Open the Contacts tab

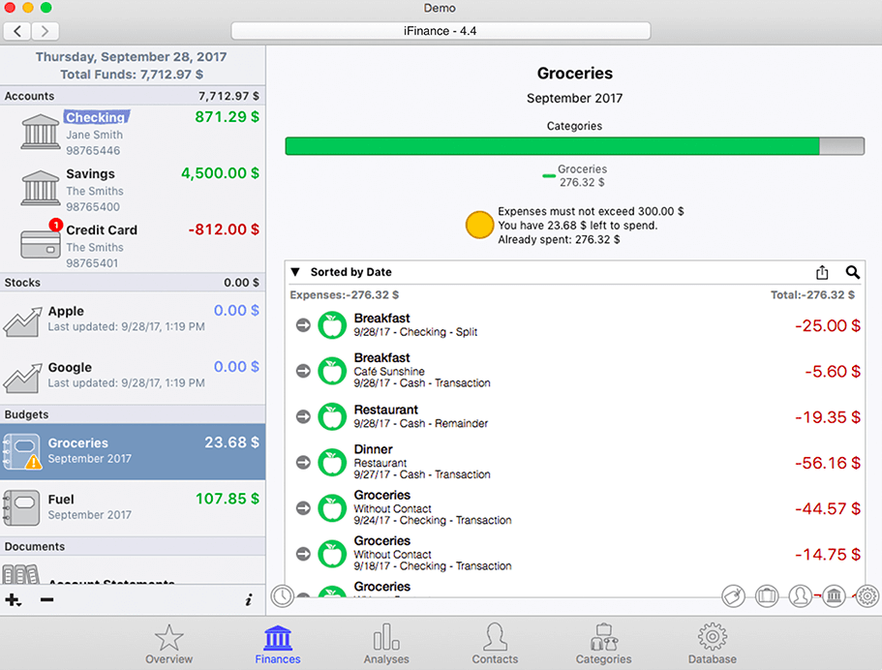pos(495,644)
